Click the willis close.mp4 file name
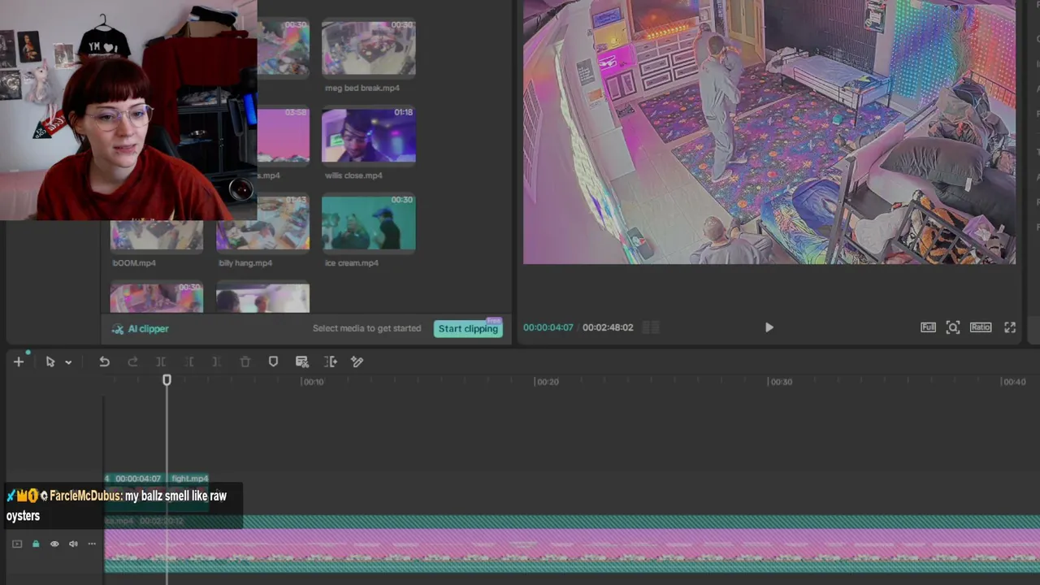1040x585 pixels. click(353, 175)
